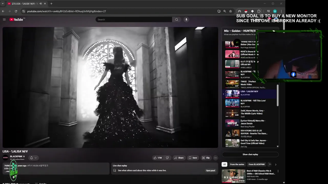
Task: Close the LISA - 'LALISA' M/V tab
Action: pyautogui.click(x=45, y=4)
